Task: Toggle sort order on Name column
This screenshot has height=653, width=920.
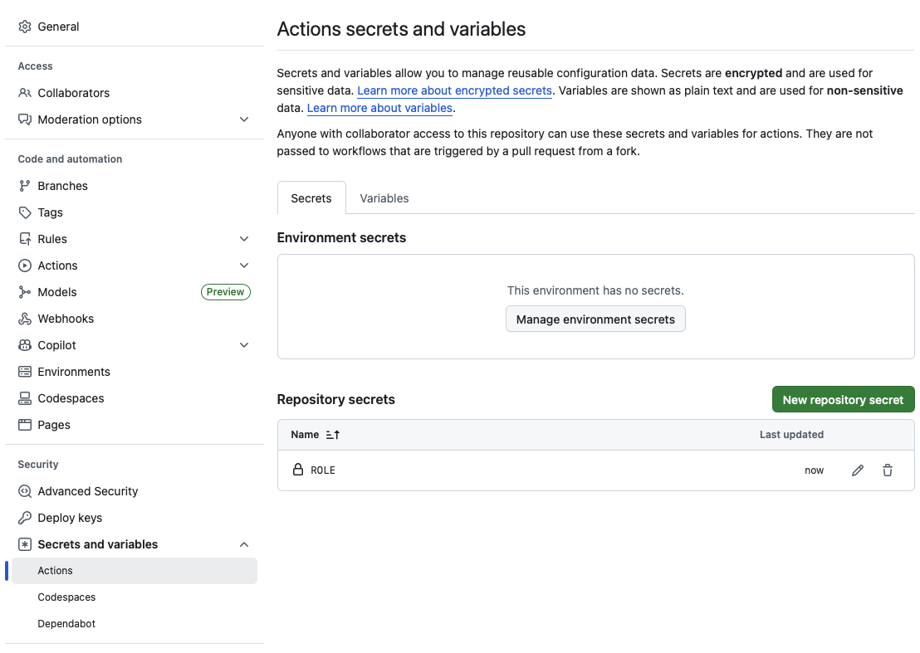Action: click(x=332, y=435)
